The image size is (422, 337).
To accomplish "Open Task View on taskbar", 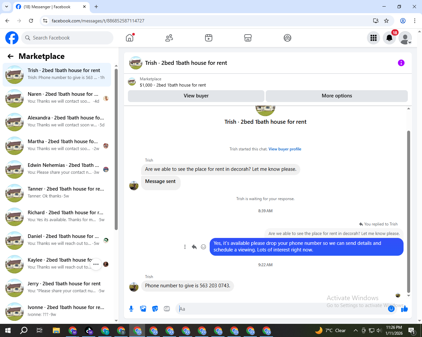I will [39, 330].
